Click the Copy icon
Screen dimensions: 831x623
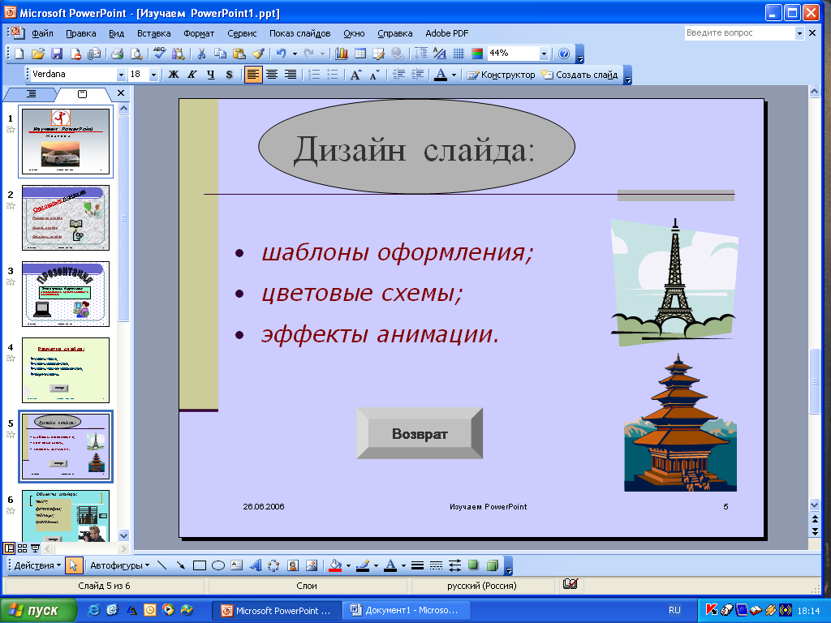coord(220,54)
